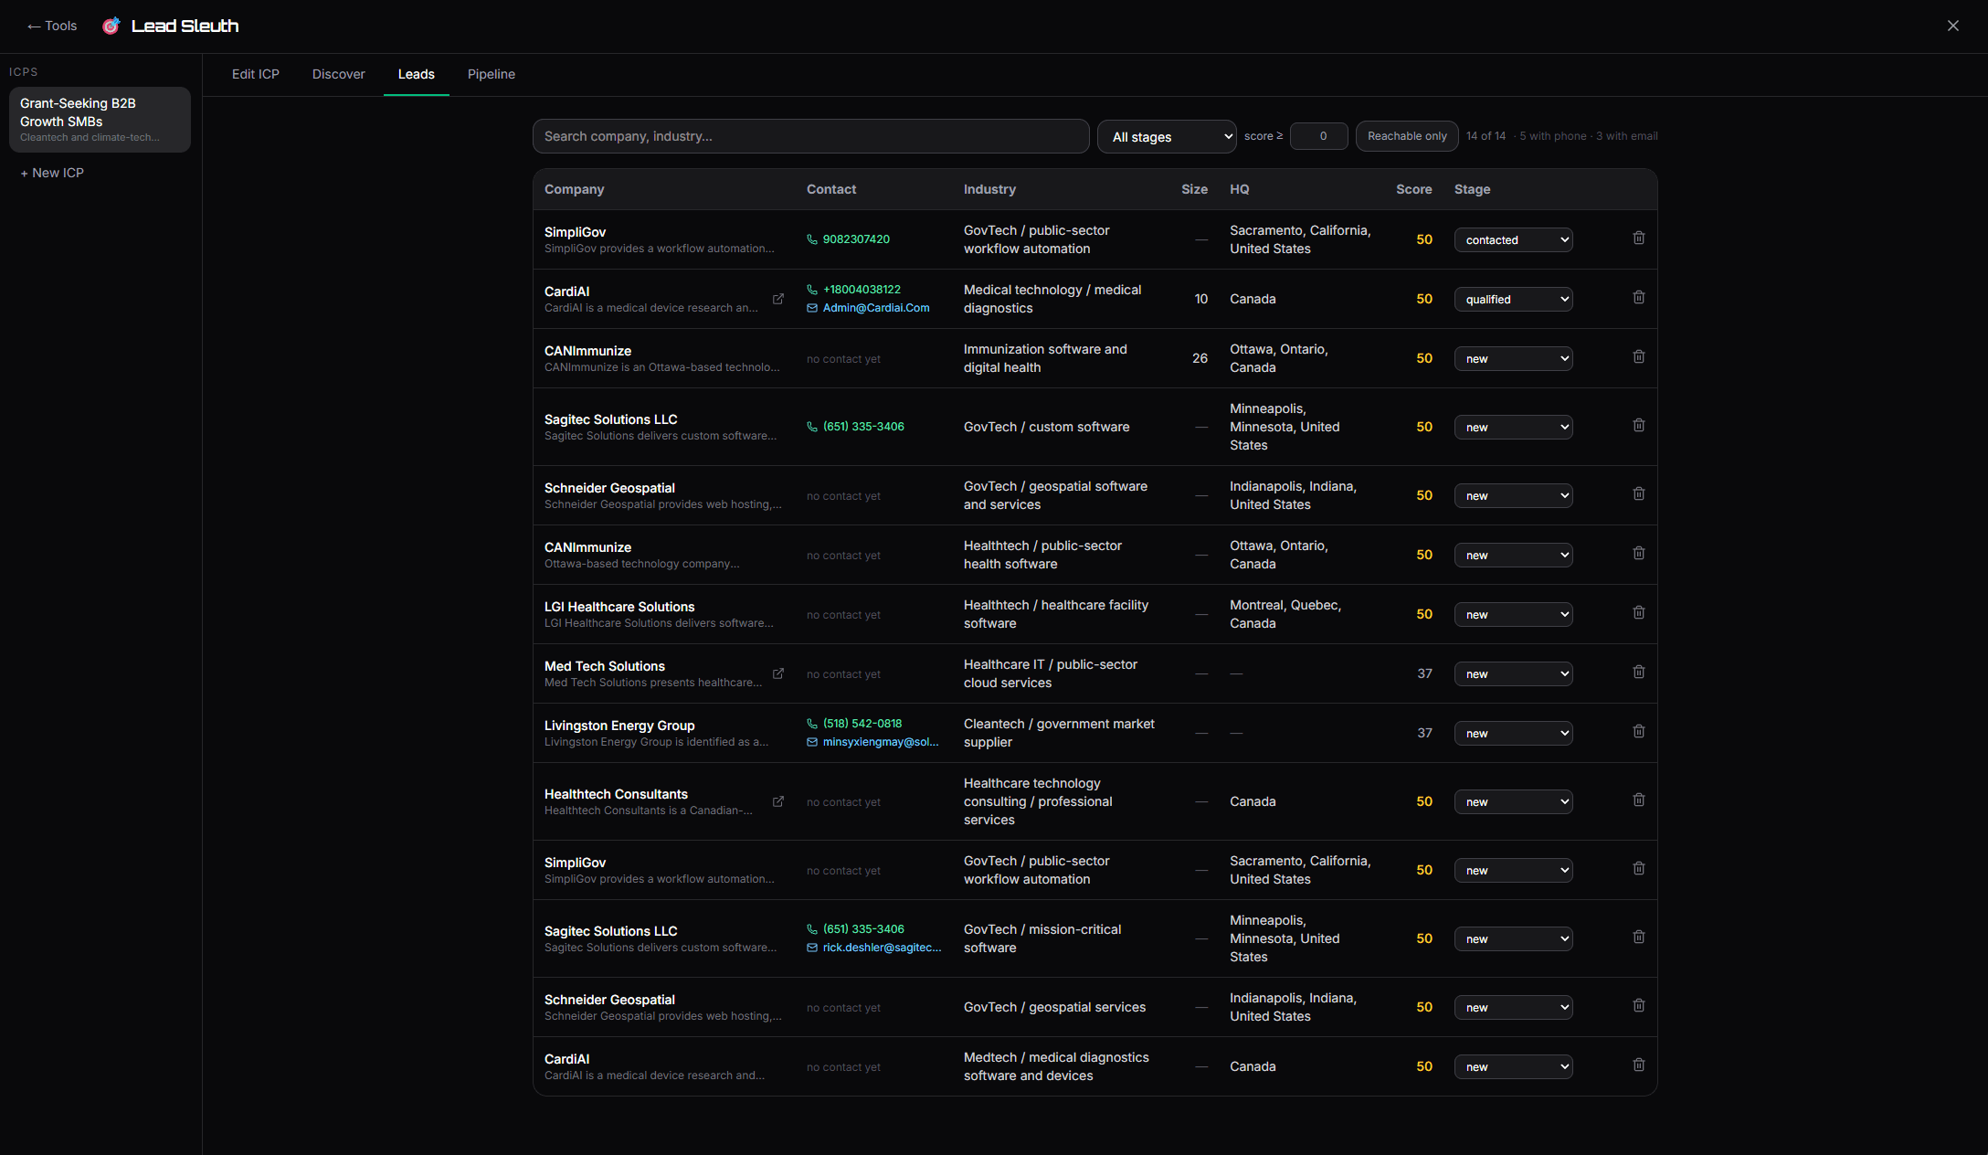Viewport: 1988px width, 1155px height.
Task: Close the Lead Sleuth tool window
Action: click(x=1953, y=26)
